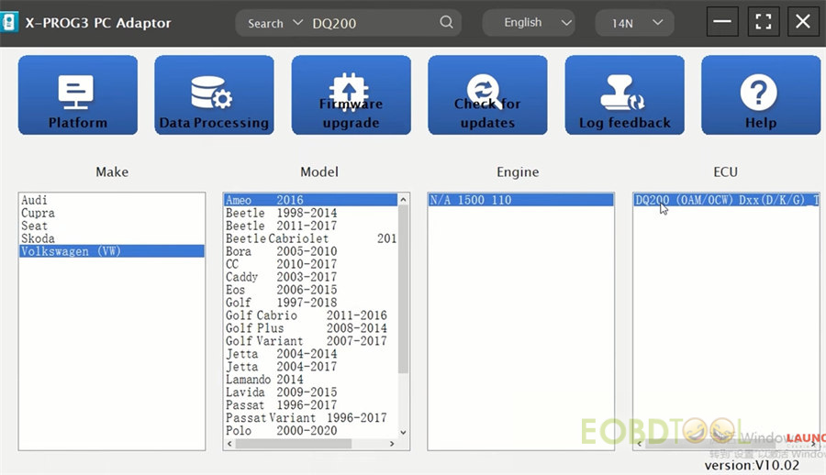Click Model list scroll down arrow
Screen dimensions: 826x475
point(403,432)
